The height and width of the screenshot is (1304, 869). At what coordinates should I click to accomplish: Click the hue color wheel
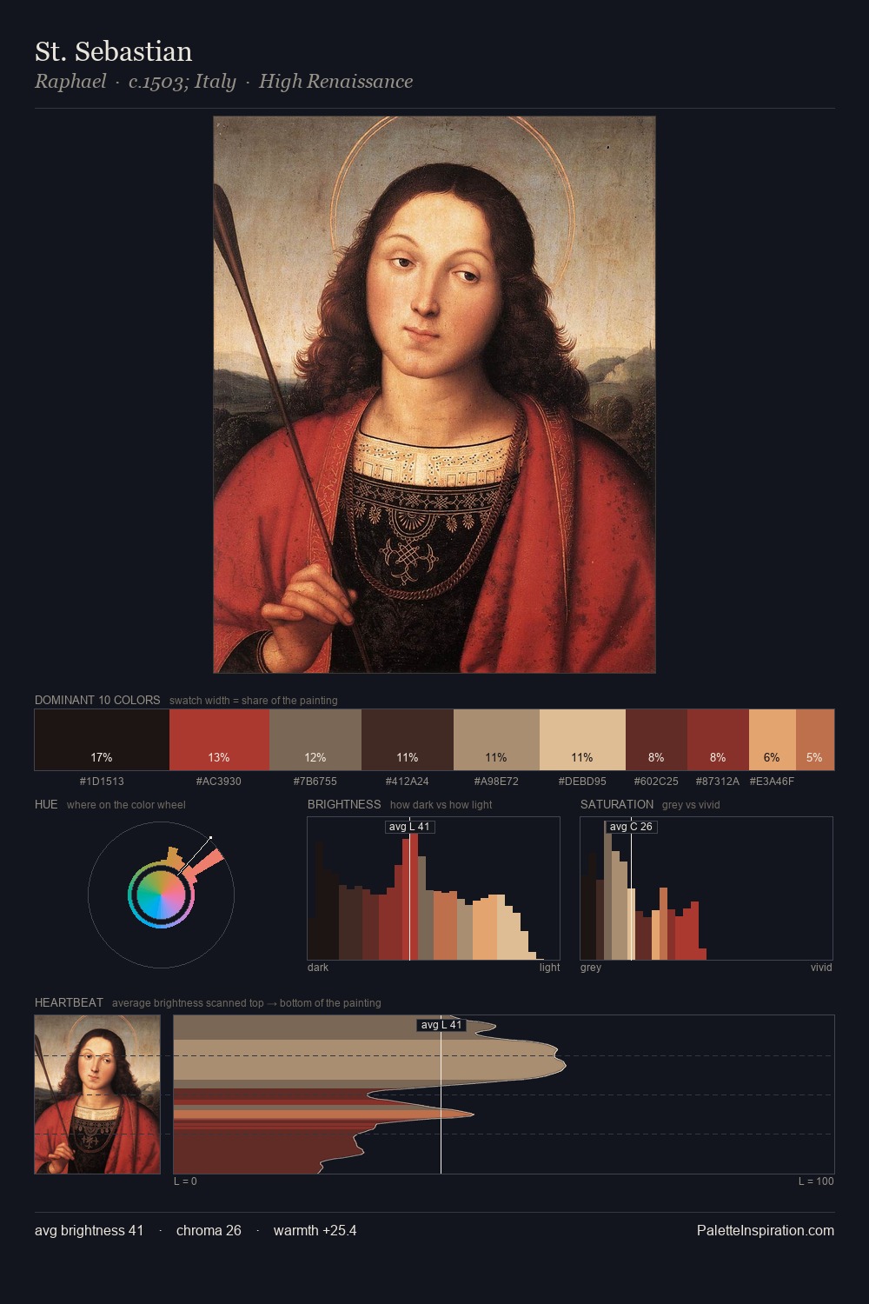click(x=161, y=895)
